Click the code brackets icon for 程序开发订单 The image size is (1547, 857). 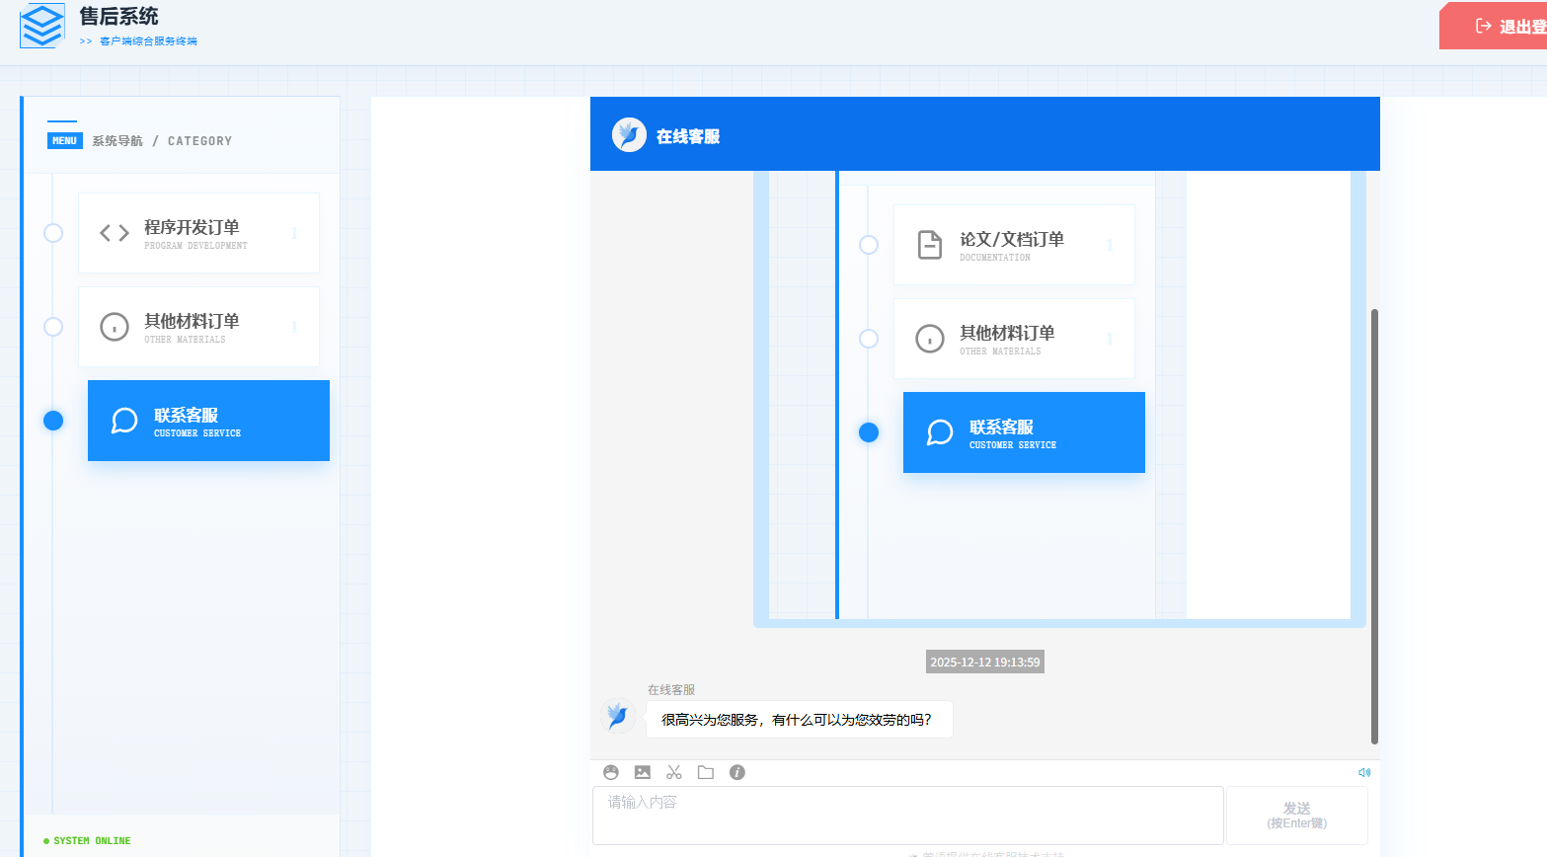click(115, 233)
